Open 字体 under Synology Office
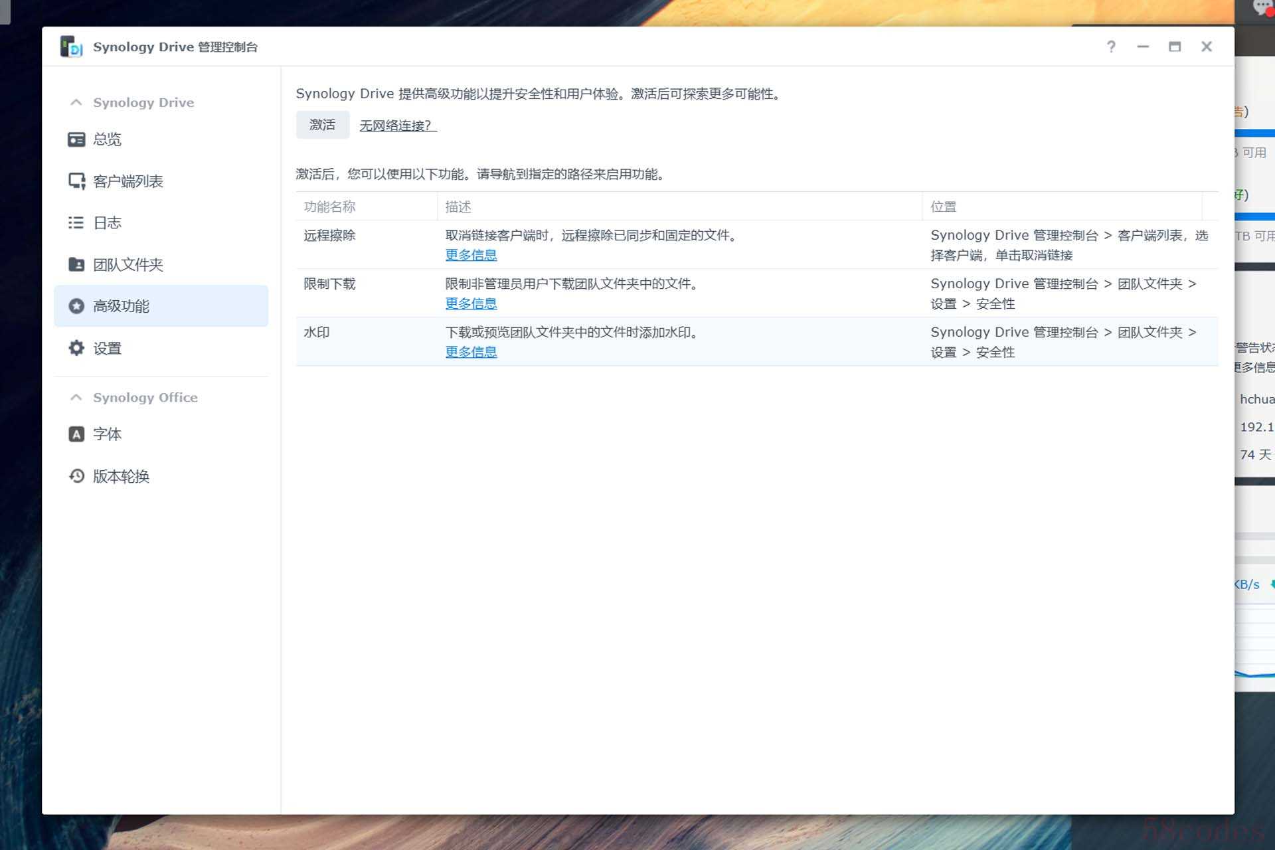The image size is (1275, 850). [x=161, y=434]
